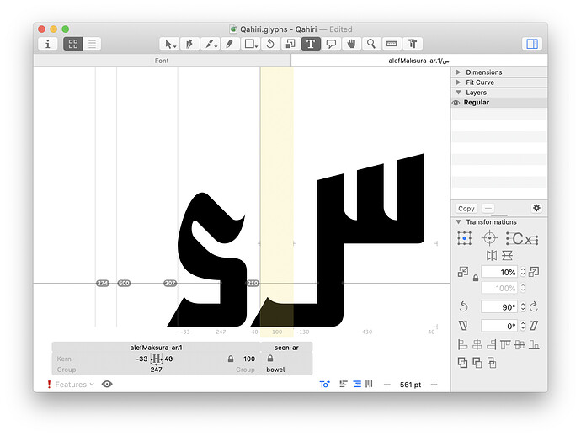
Task: Select the Hand tool
Action: point(351,44)
